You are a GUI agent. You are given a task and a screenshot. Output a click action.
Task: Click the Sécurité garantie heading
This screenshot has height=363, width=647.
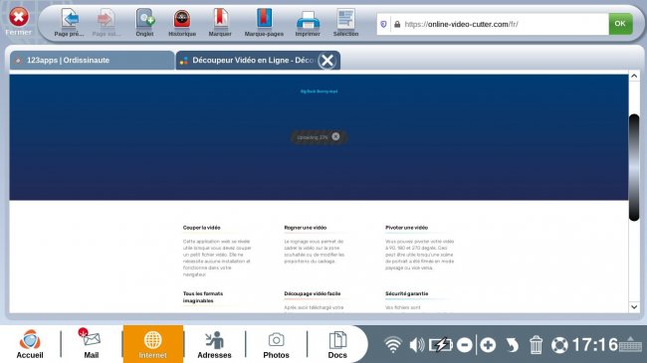(407, 293)
